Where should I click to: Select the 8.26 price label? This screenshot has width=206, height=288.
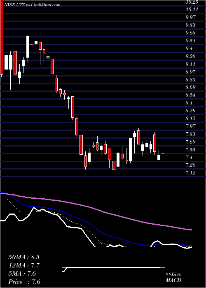pyautogui.click(x=191, y=111)
